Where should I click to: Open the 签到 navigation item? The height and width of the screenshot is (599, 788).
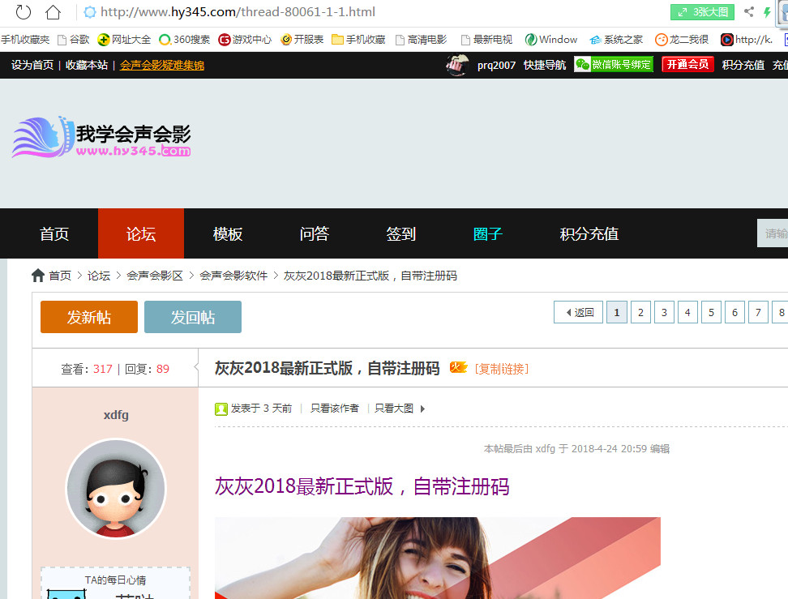click(401, 233)
